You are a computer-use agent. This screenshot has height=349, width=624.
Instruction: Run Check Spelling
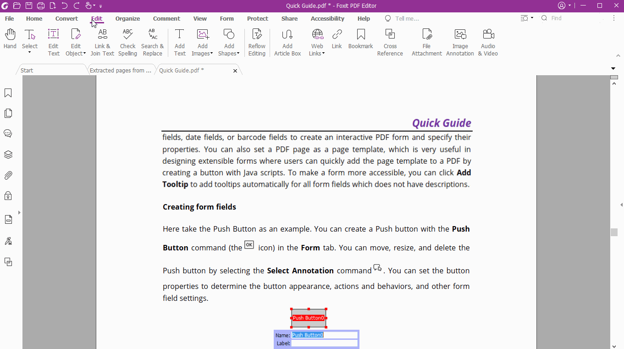pyautogui.click(x=127, y=43)
